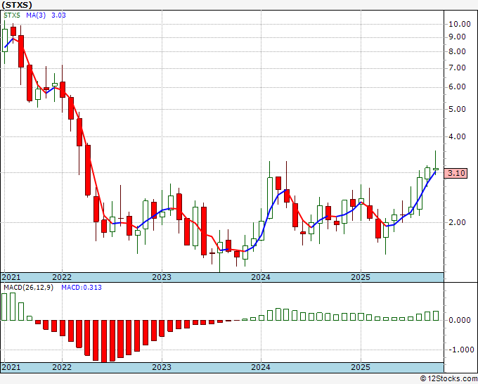This screenshot has height=384, width=478.
Task: Select the green STXS legend label
Action: (12, 15)
